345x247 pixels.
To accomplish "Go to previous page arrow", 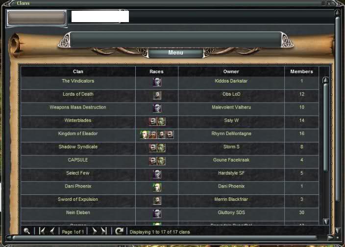I will pyautogui.click(x=52, y=231).
